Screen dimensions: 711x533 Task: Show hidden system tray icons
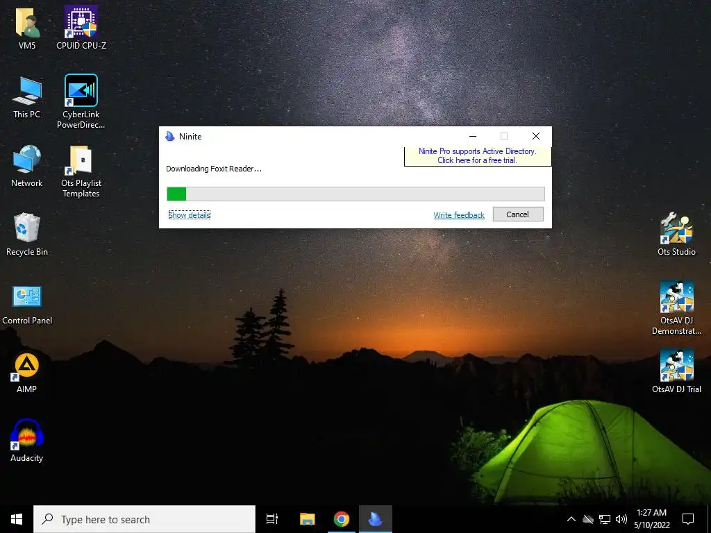coord(571,519)
